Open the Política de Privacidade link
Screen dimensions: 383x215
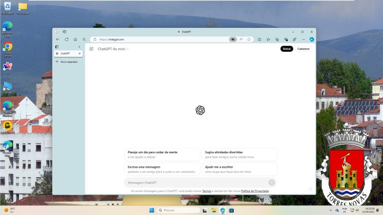click(x=255, y=191)
